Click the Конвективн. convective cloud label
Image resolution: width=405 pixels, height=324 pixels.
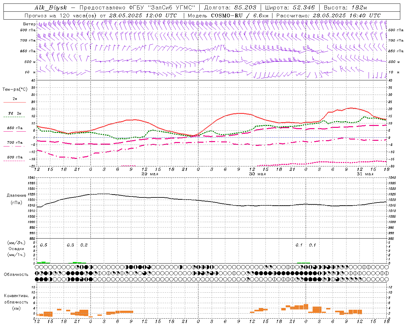pos(16,296)
